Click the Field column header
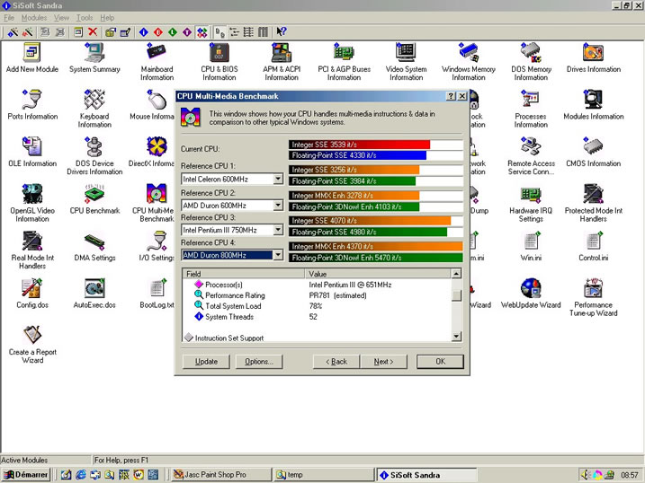The image size is (645, 483). [x=244, y=274]
